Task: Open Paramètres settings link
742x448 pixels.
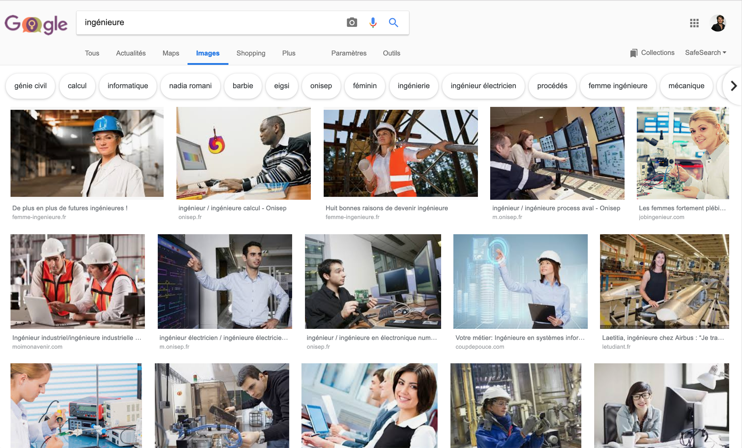Action: pyautogui.click(x=349, y=53)
